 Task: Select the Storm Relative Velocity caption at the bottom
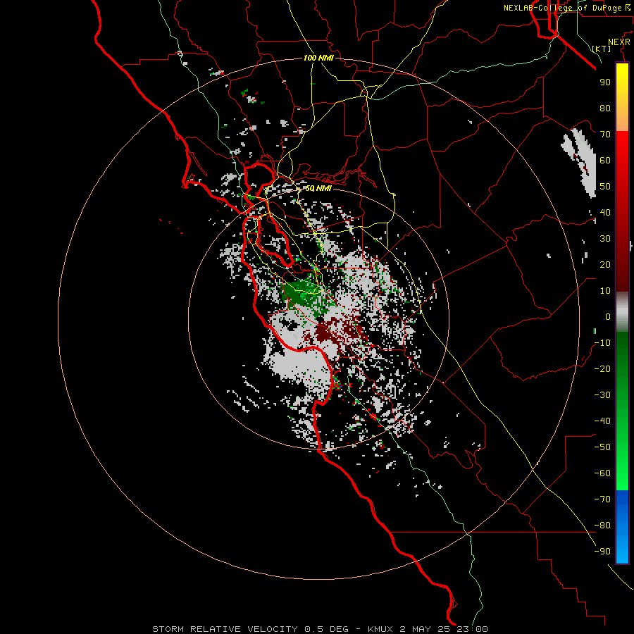tap(320, 629)
